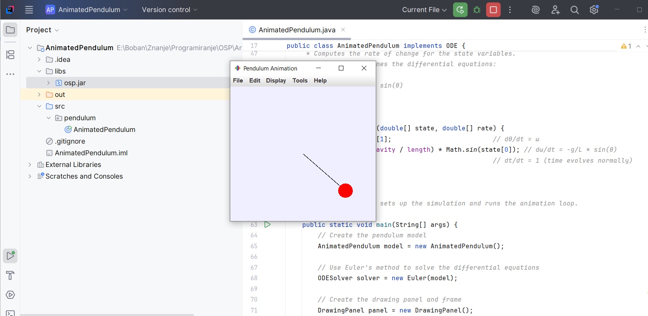
Task: Open Search Everywhere magnifier
Action: coord(574,10)
